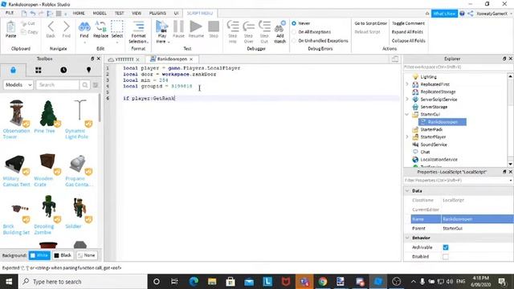Click the Step Into debugger icon

[x=233, y=26]
